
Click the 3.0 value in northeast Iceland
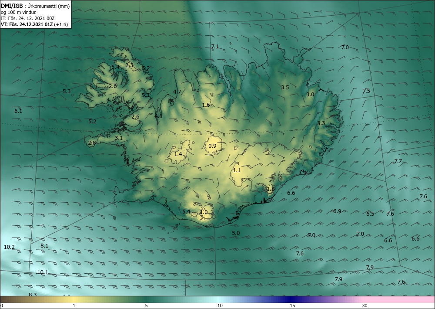(x=310, y=94)
